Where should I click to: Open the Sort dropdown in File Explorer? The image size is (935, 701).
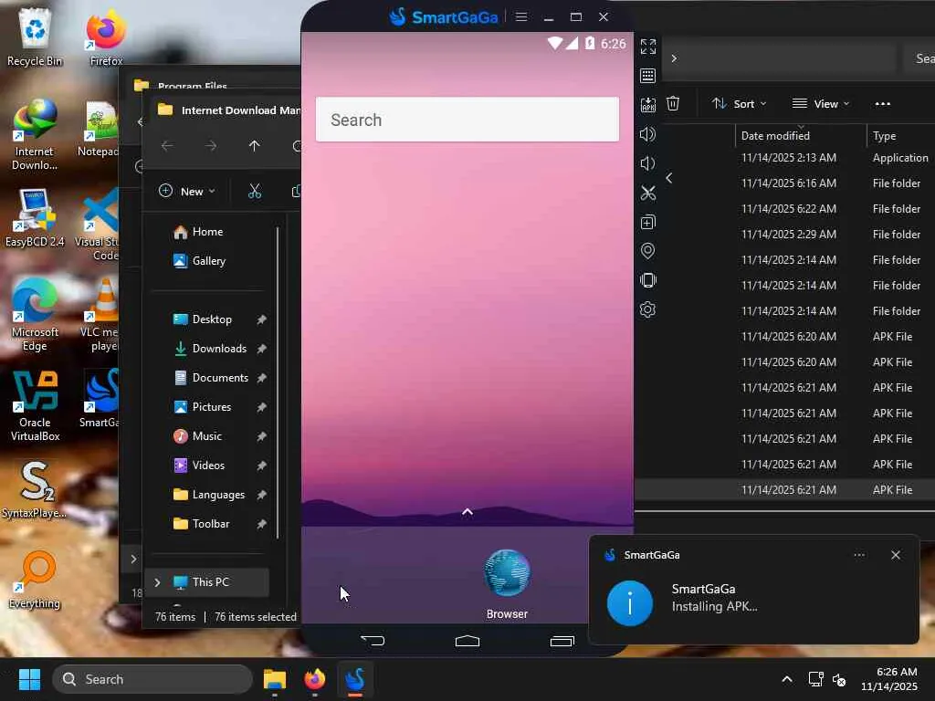[x=739, y=104]
